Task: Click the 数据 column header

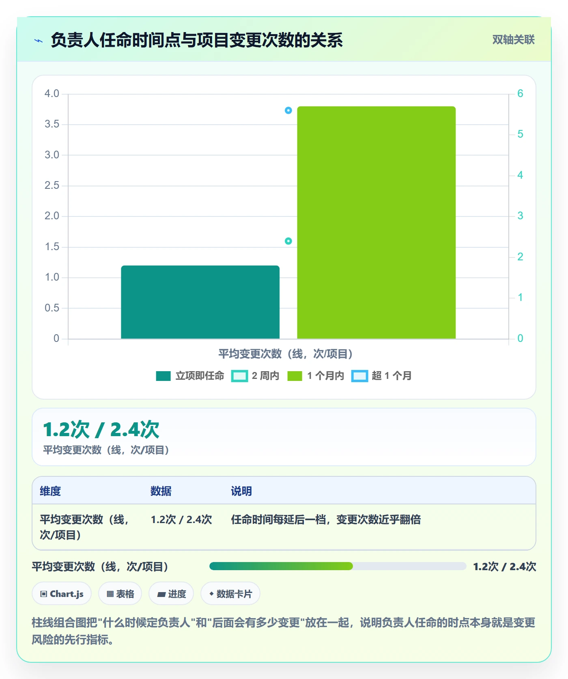Action: [161, 491]
